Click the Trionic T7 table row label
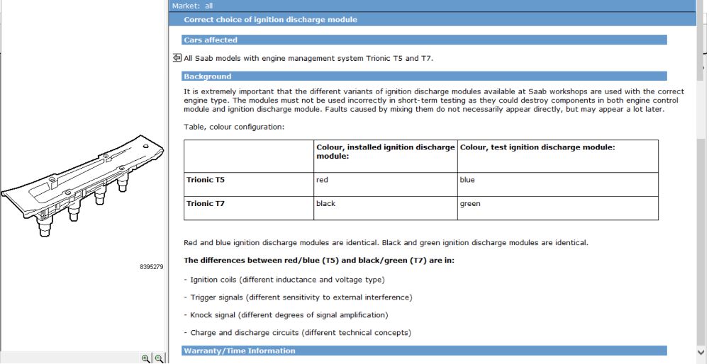709x364 pixels. tap(206, 203)
